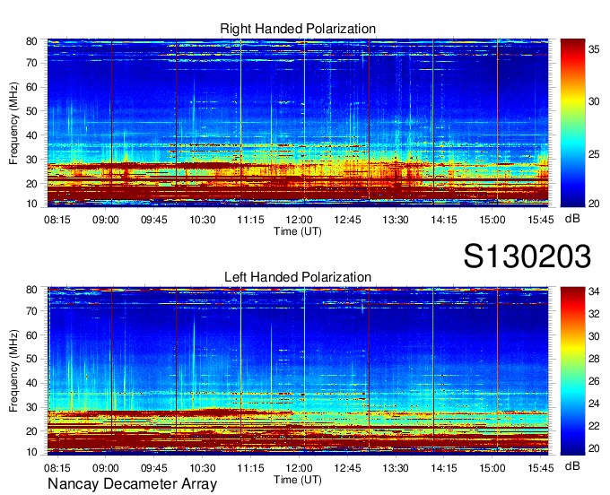Click the Time (UT) axis label of the Right Handed plot
The image size is (610, 495).
[x=298, y=231]
